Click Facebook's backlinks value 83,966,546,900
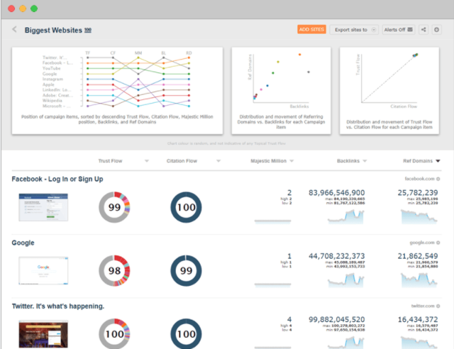This screenshot has height=349, width=454. [x=336, y=193]
